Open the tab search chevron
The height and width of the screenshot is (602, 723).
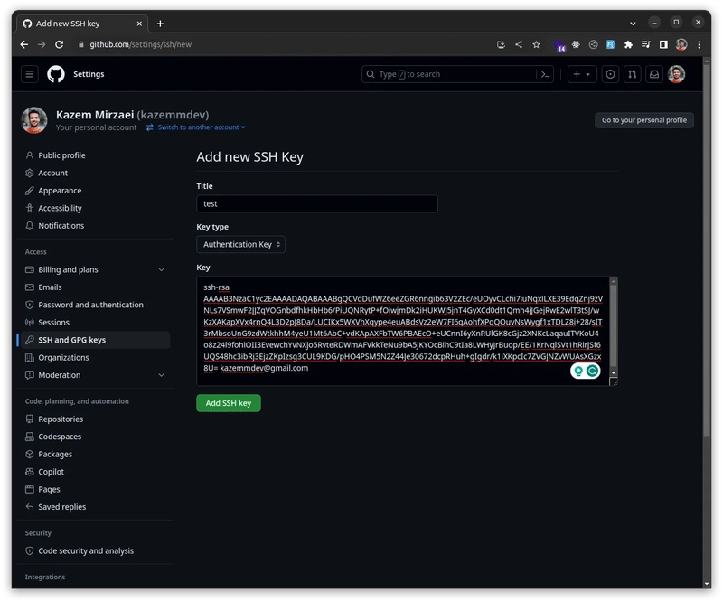[x=634, y=24]
